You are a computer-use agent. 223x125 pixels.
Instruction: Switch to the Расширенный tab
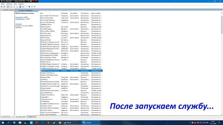pyautogui.click(x=20, y=117)
